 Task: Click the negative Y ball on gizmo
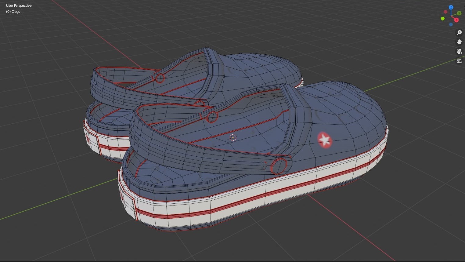click(x=443, y=18)
